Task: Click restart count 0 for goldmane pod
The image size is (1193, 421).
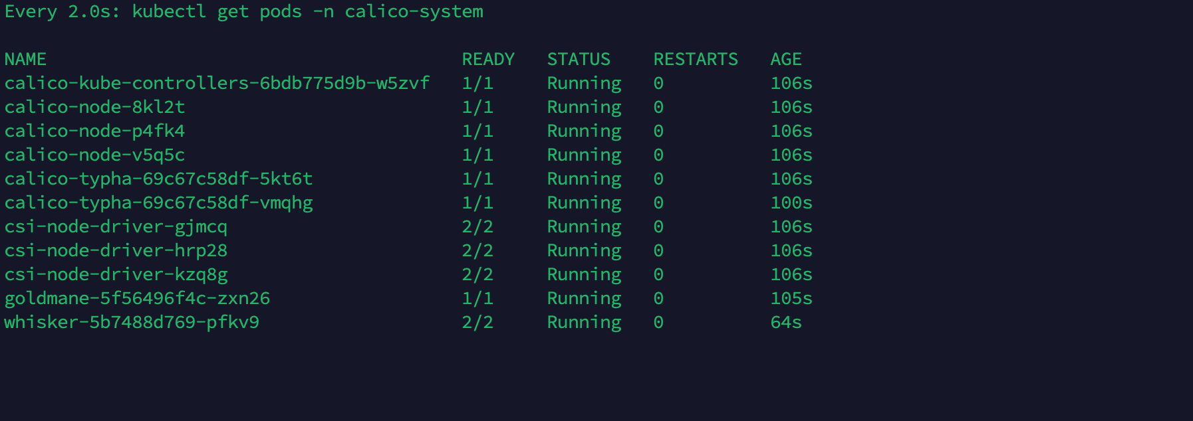Action: tap(658, 298)
